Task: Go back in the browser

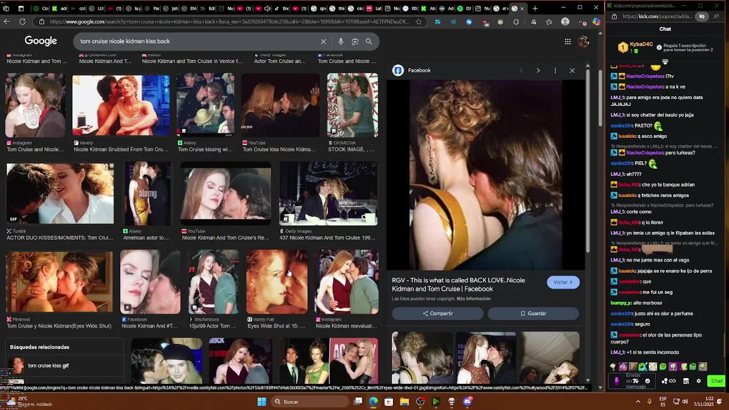Action: pyautogui.click(x=7, y=22)
